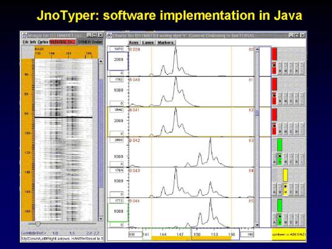Select genotype C for lane B 042
This screenshot has width=332, height=249.
[291, 159]
